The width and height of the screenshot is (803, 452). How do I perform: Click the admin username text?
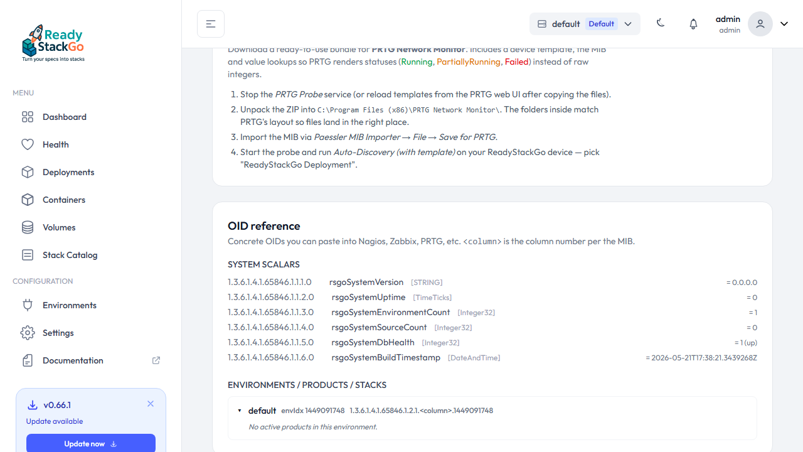(728, 19)
